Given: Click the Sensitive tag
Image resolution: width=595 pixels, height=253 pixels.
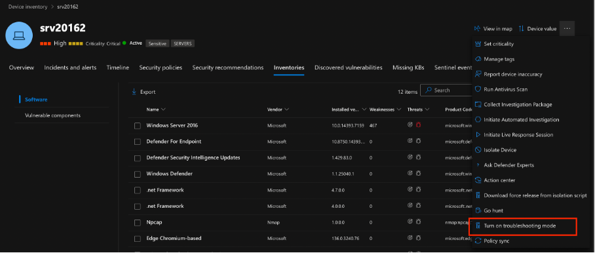Looking at the screenshot, I should pos(157,44).
